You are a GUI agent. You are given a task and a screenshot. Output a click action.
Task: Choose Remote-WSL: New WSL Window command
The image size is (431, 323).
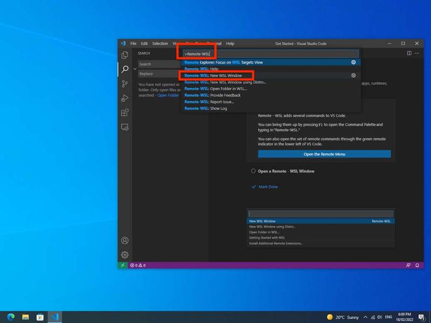click(271, 75)
